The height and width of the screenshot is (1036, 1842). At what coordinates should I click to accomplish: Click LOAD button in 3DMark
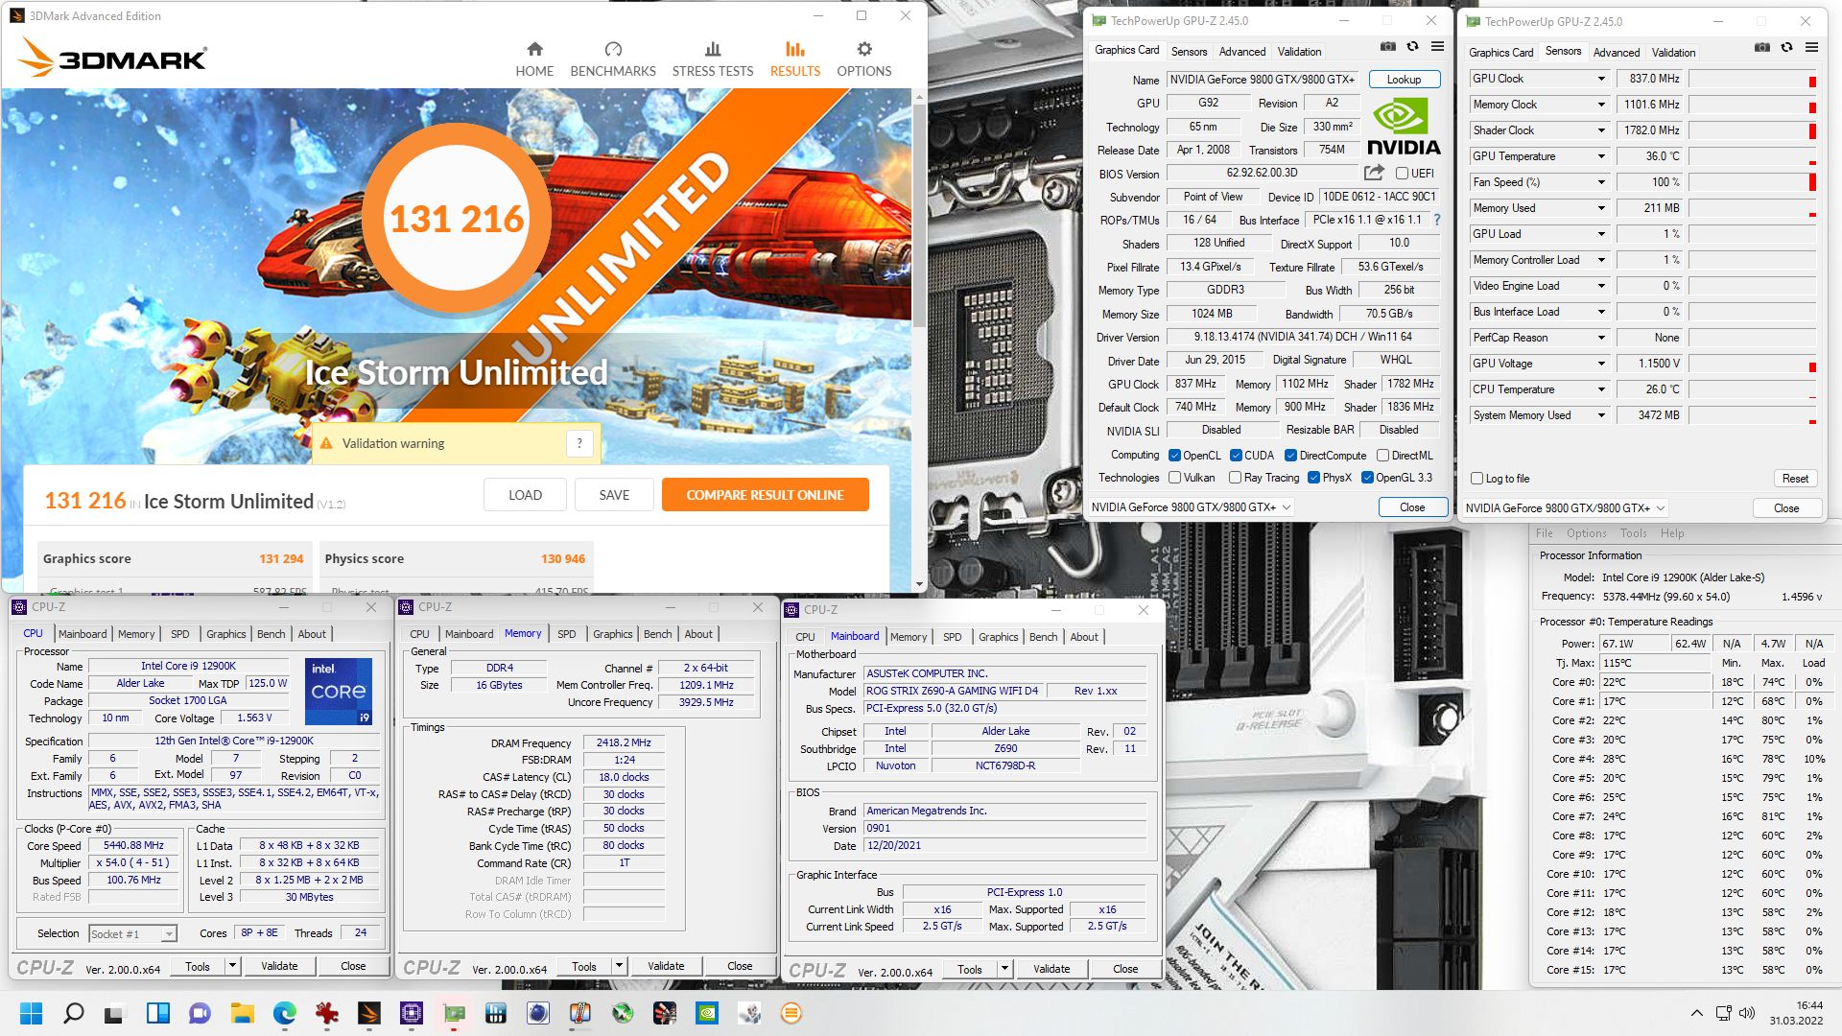525,495
